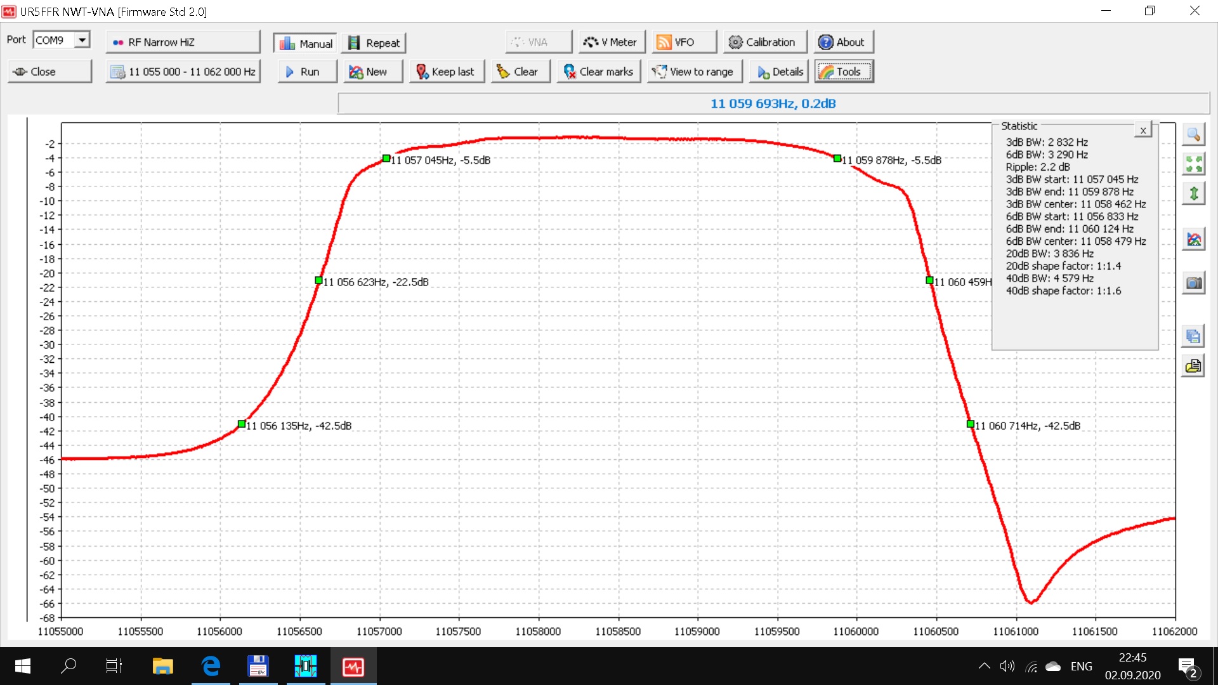Viewport: 1218px width, 685px height.
Task: Click the vertical autoscale arrow icon
Action: pyautogui.click(x=1193, y=193)
